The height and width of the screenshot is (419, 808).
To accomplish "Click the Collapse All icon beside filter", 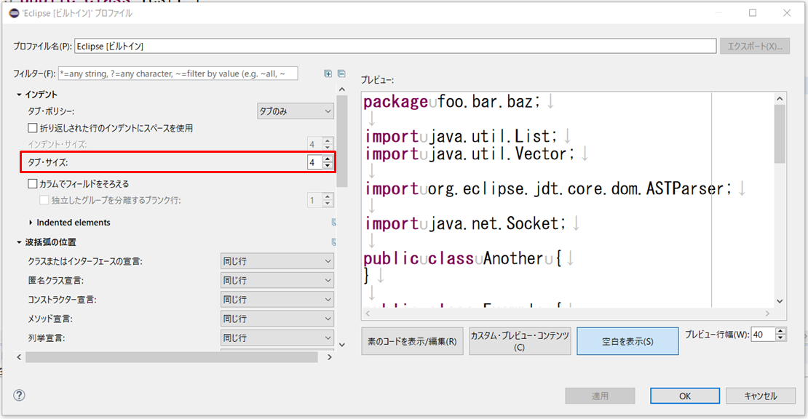I will (341, 73).
